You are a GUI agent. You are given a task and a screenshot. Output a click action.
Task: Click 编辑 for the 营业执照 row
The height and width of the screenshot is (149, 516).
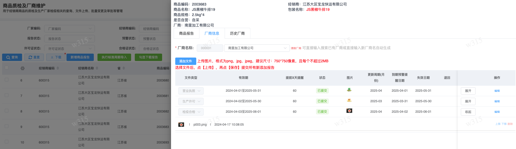click(497, 91)
